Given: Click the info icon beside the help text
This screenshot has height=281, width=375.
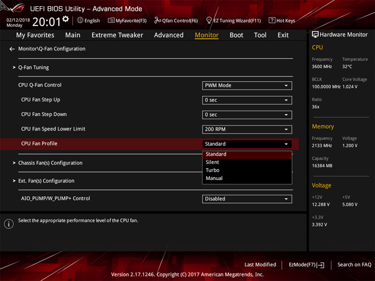Looking at the screenshot, I should coord(9,224).
